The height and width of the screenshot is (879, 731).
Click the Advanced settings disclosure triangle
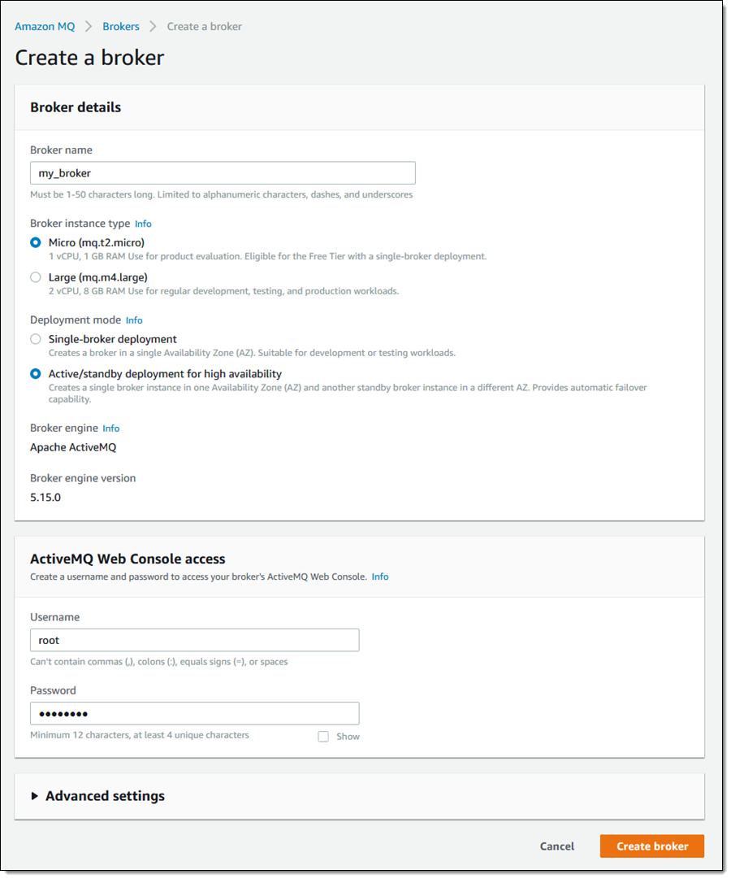[x=35, y=796]
